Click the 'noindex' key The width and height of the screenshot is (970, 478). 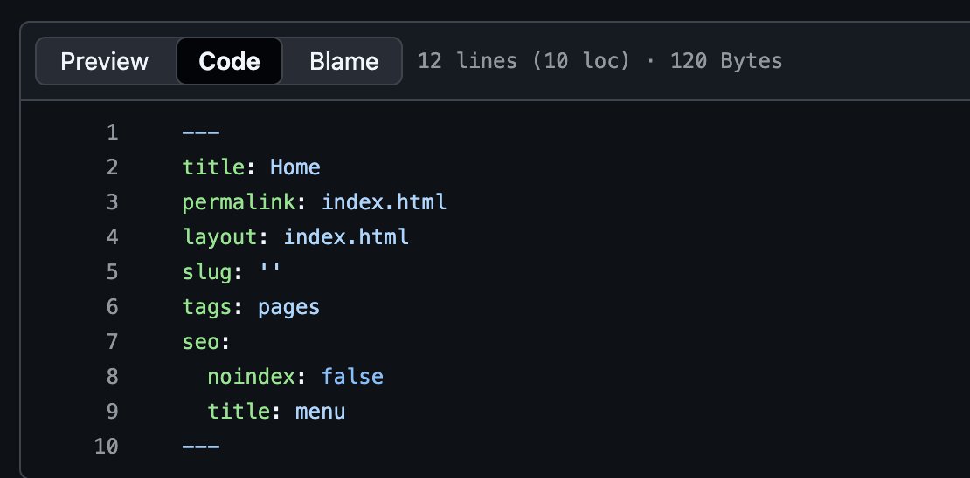click(x=251, y=377)
